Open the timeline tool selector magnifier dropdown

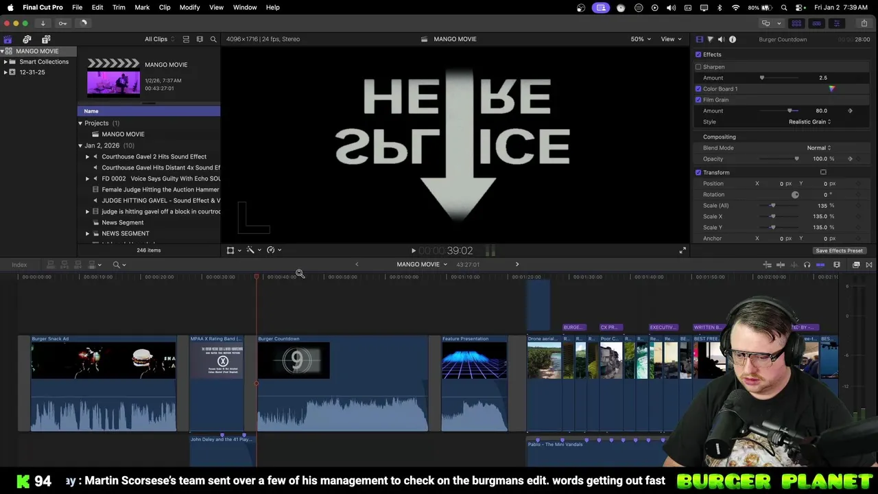coord(119,265)
